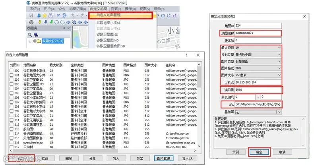The width and height of the screenshot is (314, 165).
Task: Open the 用户(U) menu
Action: [49, 9]
